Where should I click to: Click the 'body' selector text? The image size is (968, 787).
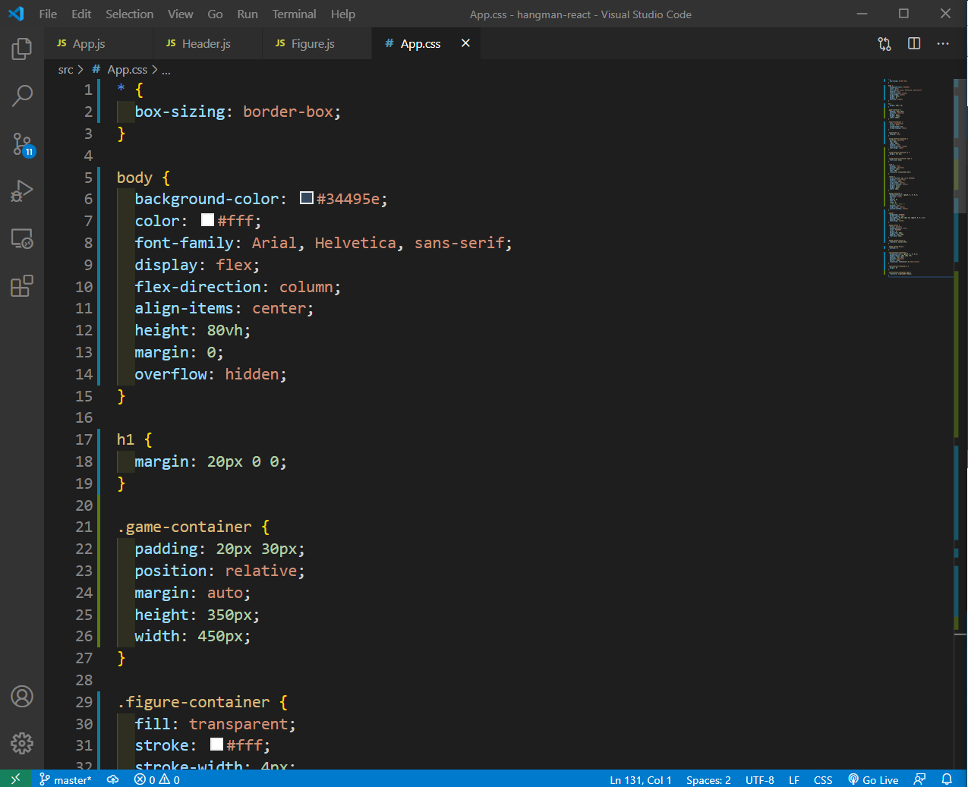point(134,177)
